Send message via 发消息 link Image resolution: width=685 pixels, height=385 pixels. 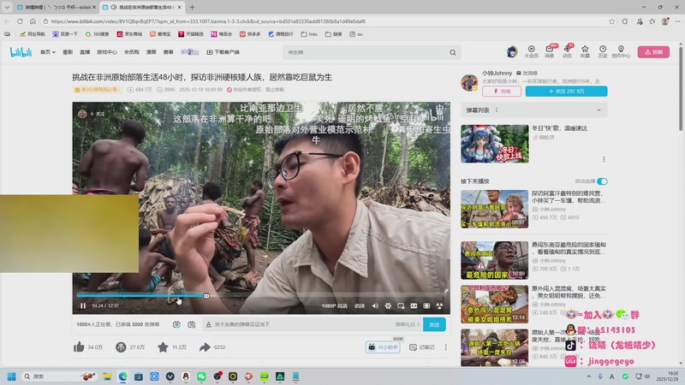click(527, 73)
